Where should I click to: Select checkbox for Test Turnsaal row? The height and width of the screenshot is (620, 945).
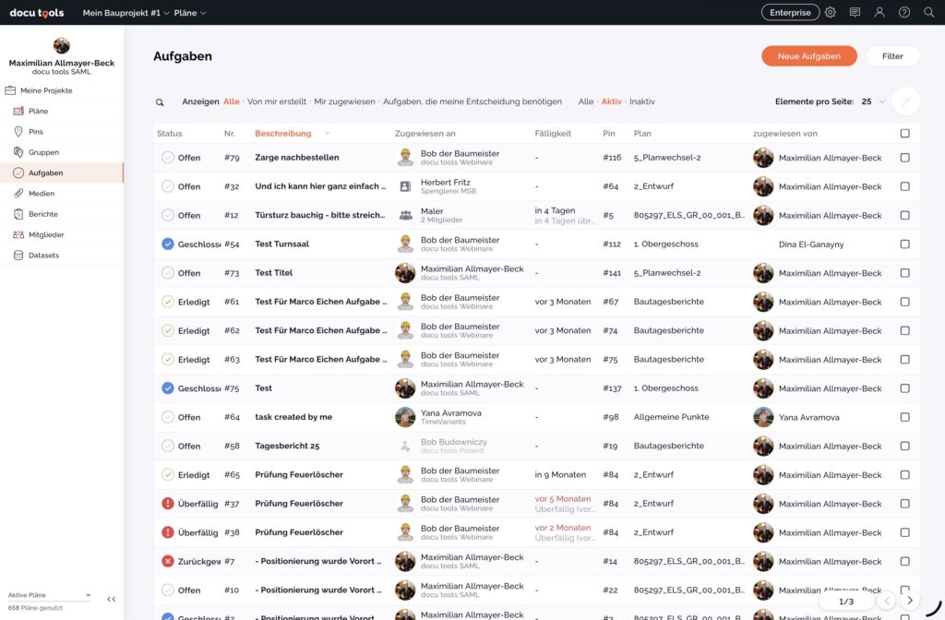[x=904, y=244]
